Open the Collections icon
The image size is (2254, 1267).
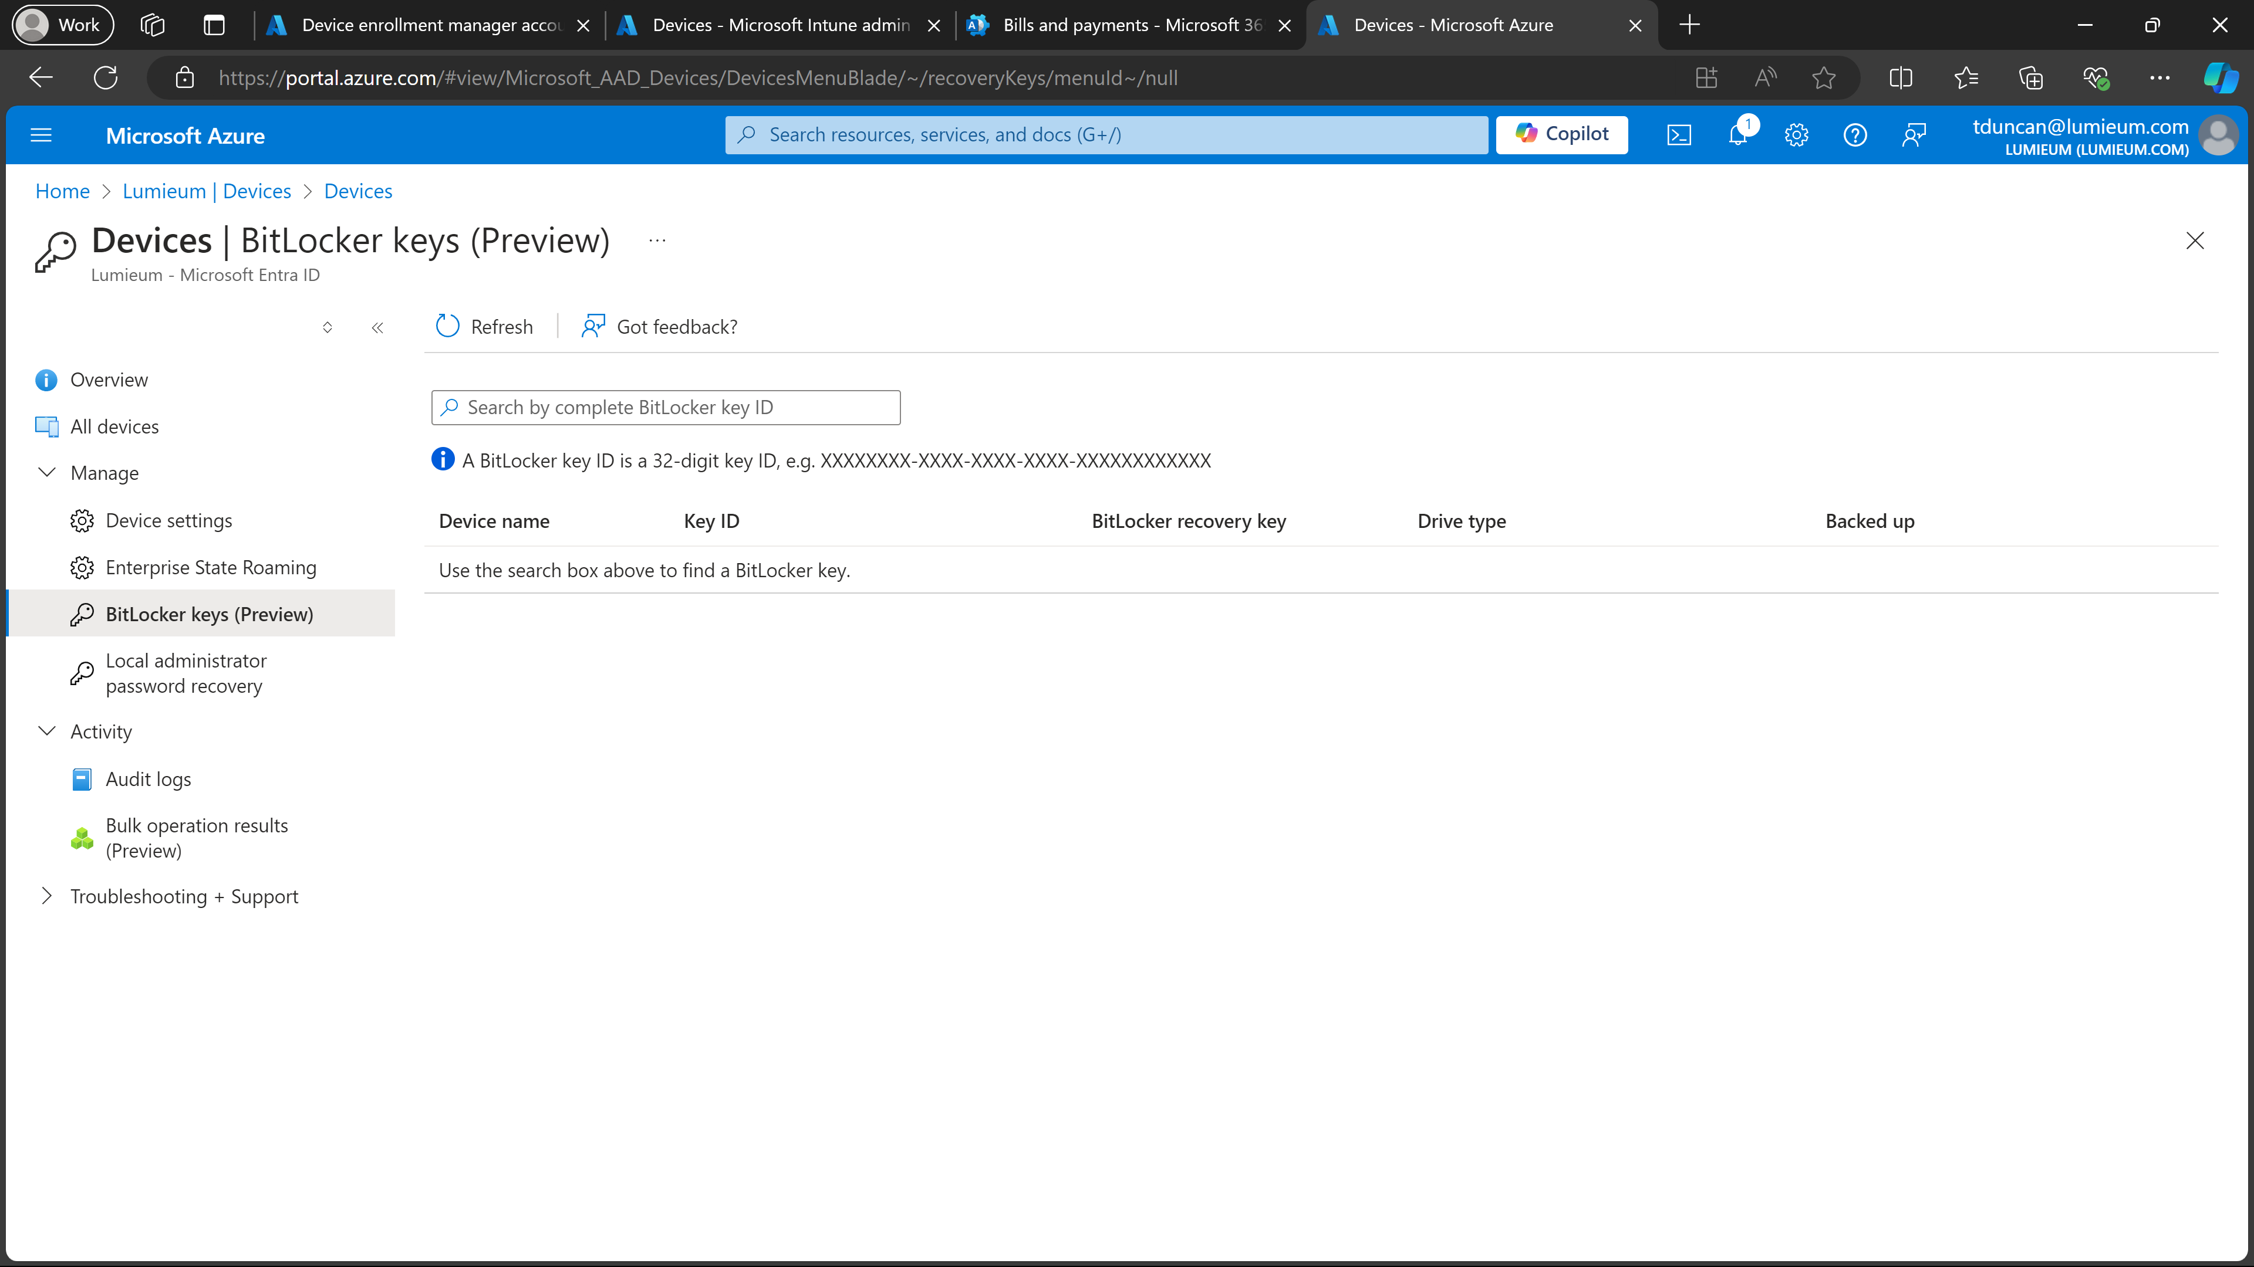coord(2031,78)
